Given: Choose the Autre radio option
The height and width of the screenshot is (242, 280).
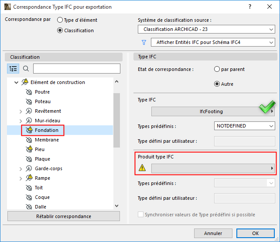Looking at the screenshot, I should (x=217, y=84).
